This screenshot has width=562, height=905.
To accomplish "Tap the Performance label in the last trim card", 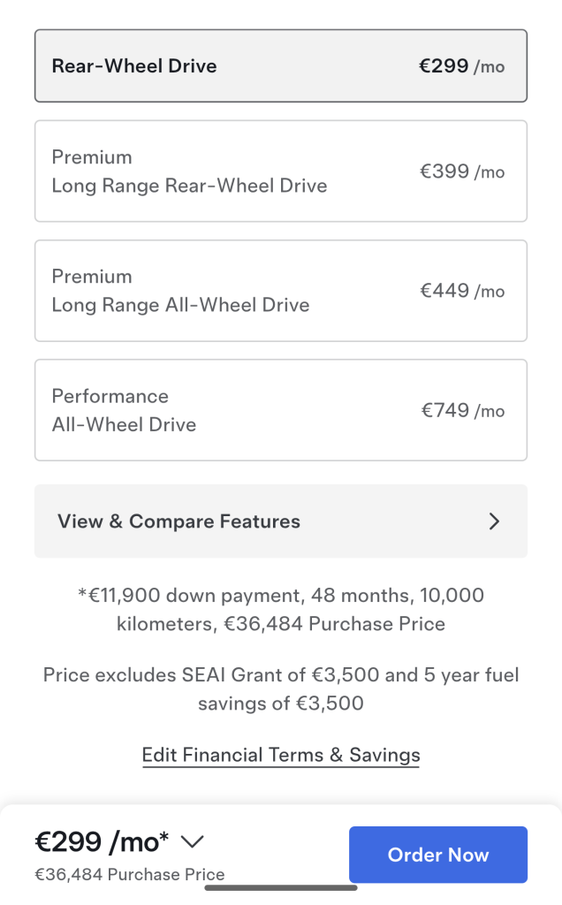I will [110, 397].
